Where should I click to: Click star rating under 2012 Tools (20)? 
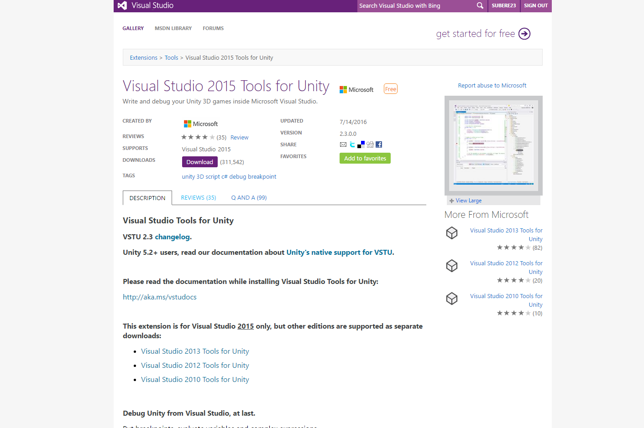pos(513,280)
